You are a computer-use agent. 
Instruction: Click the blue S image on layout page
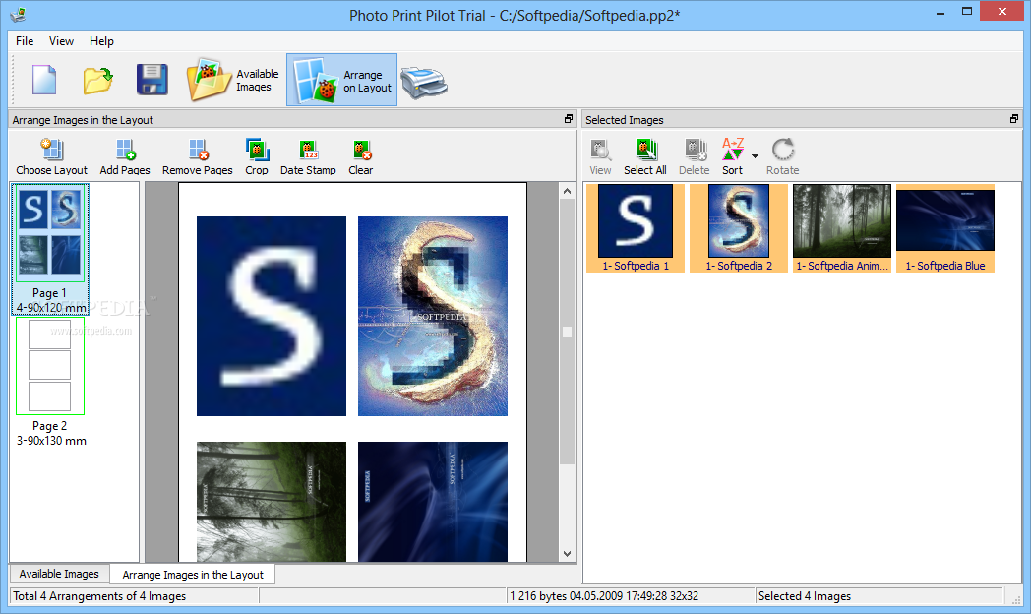272,316
